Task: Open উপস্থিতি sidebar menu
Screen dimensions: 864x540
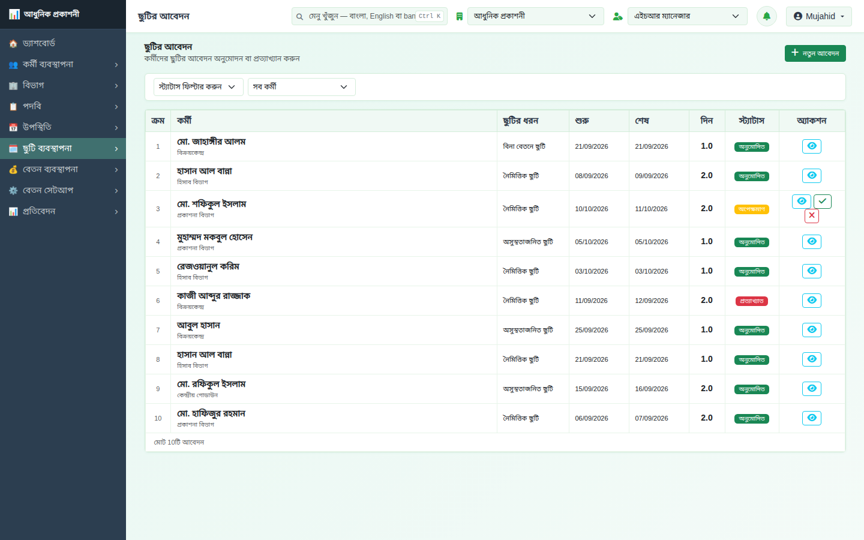Action: pos(63,127)
